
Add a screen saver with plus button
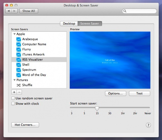point(14,92)
